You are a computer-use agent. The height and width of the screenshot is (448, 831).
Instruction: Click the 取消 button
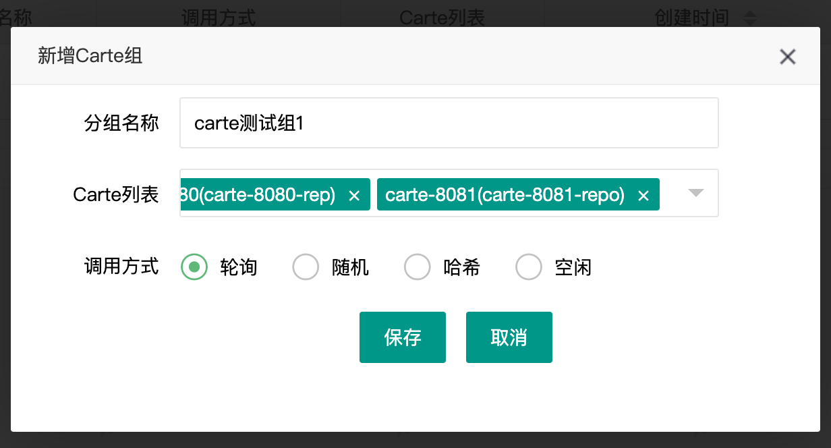509,337
